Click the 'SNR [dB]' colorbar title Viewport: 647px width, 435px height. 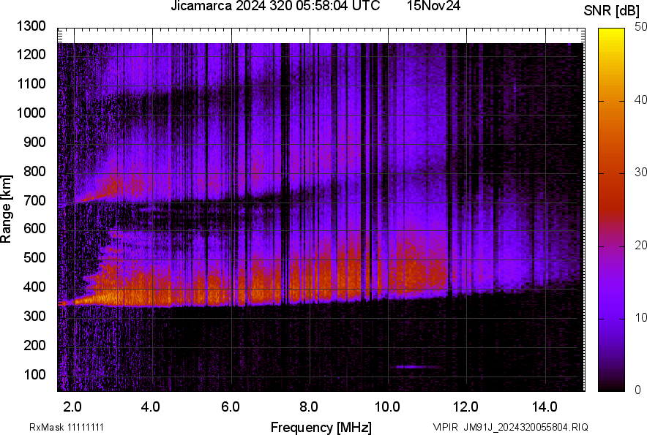point(611,11)
